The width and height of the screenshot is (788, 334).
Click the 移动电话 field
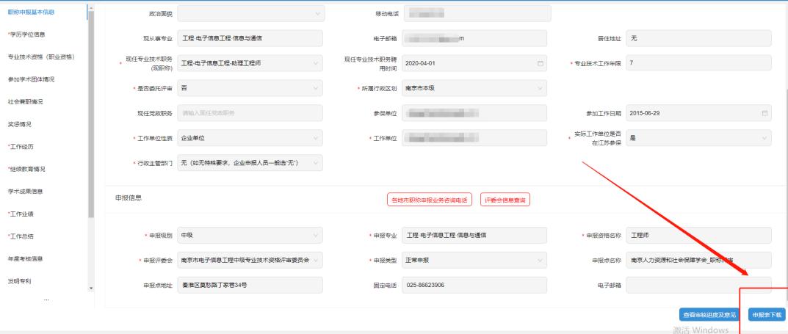coord(477,13)
